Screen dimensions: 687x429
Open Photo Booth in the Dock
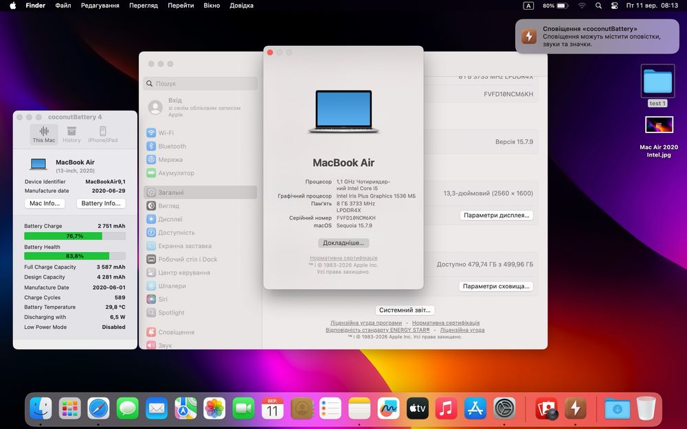546,408
